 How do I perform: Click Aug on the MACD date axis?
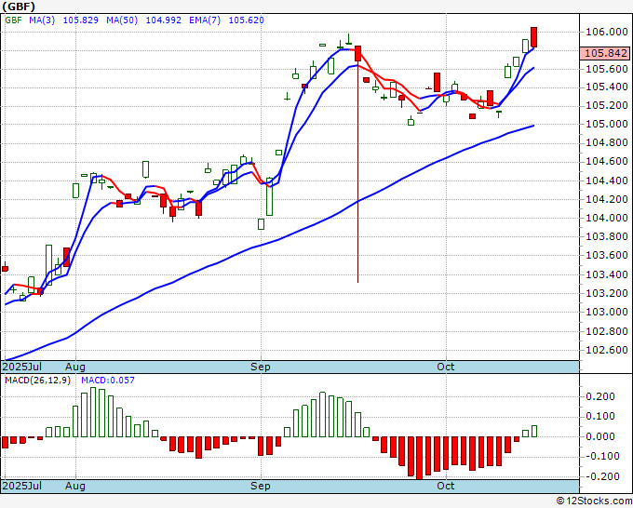point(75,486)
